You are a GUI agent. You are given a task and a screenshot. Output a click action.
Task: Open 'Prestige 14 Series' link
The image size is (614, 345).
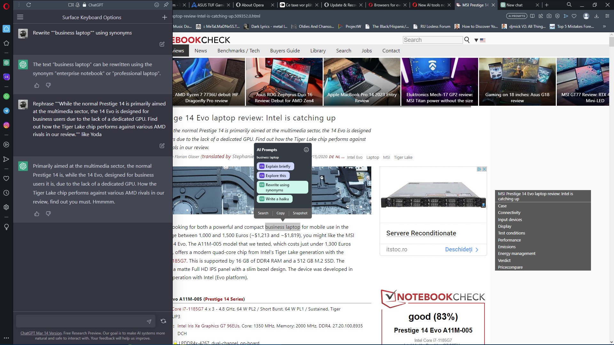point(224,299)
